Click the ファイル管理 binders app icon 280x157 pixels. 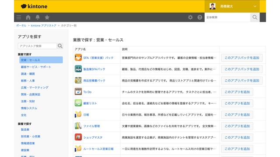click(x=78, y=126)
